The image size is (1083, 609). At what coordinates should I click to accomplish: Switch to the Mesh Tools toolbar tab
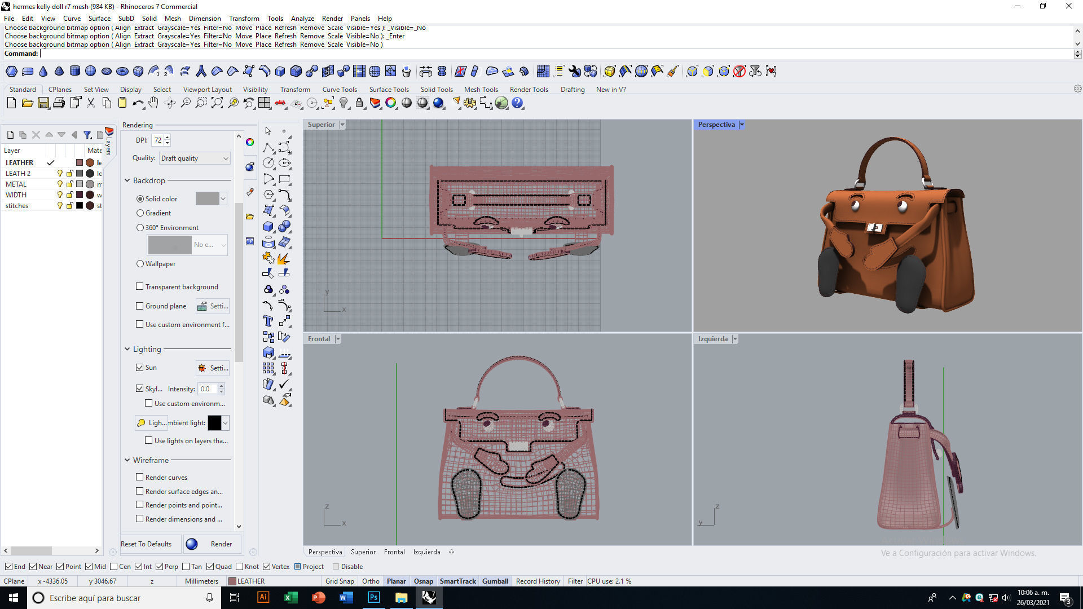481,89
